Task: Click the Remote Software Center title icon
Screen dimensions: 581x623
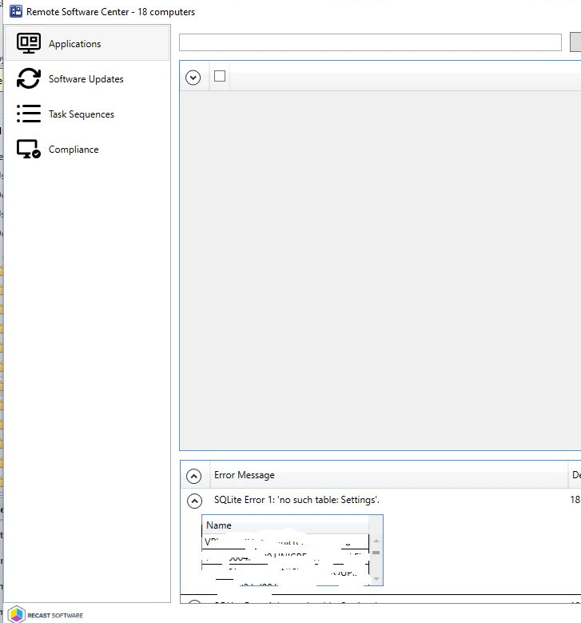Action: coord(16,11)
